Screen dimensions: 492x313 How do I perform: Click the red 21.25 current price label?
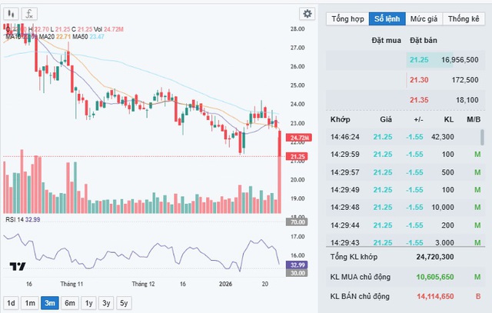(x=297, y=157)
